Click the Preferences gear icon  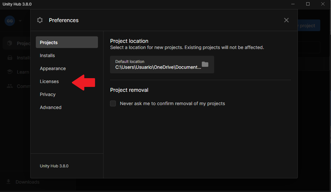click(x=40, y=20)
